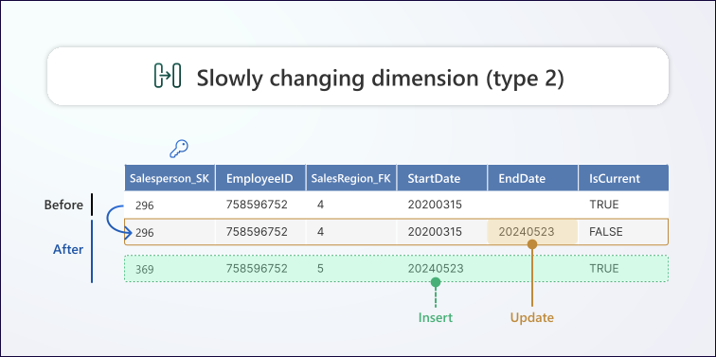Click the "Before" row label
Image resolution: width=716 pixels, height=357 pixels.
click(63, 205)
